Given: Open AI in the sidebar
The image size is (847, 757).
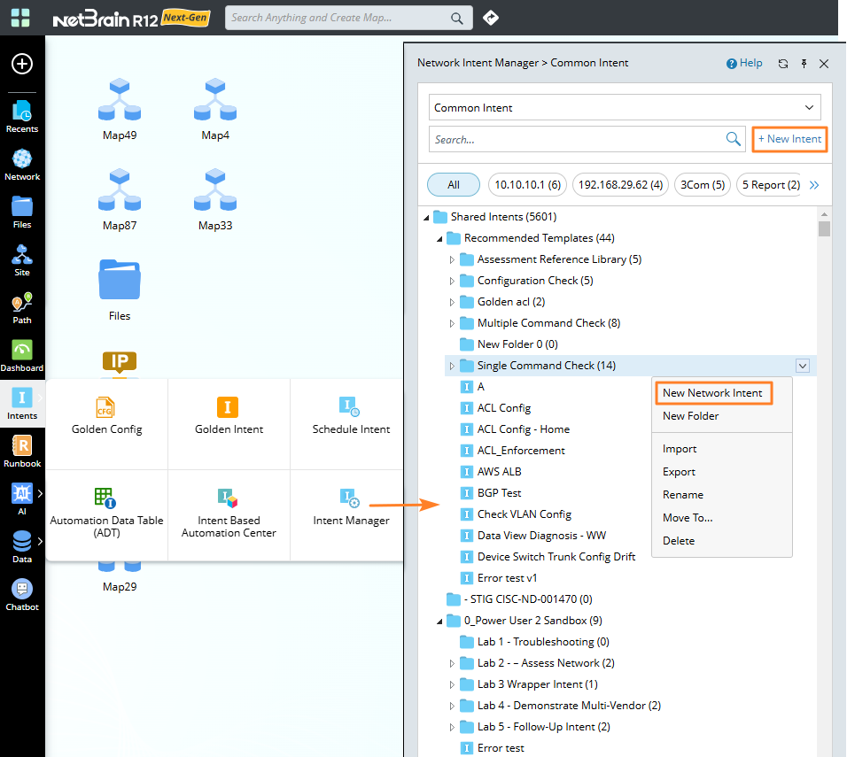Looking at the screenshot, I should point(22,499).
